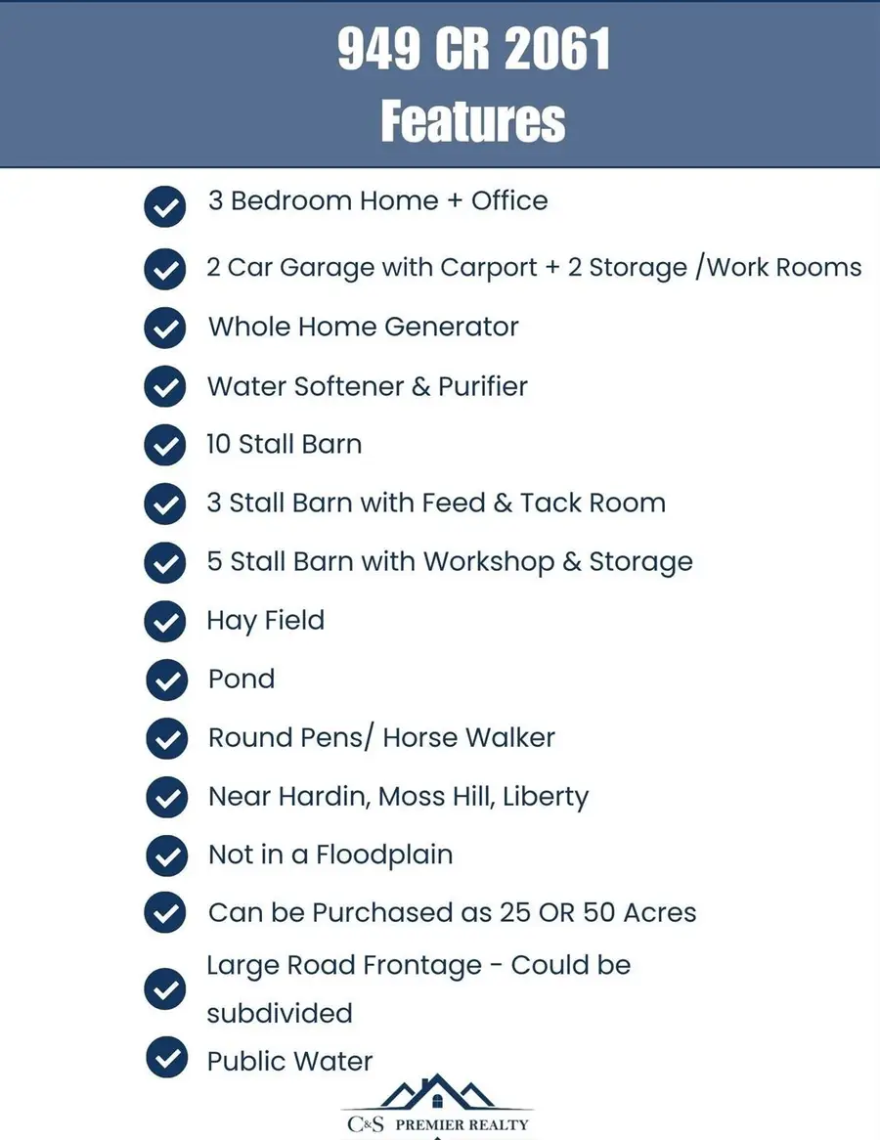Click the Hay Field check icon
Image resolution: width=880 pixels, height=1140 pixels.
165,622
